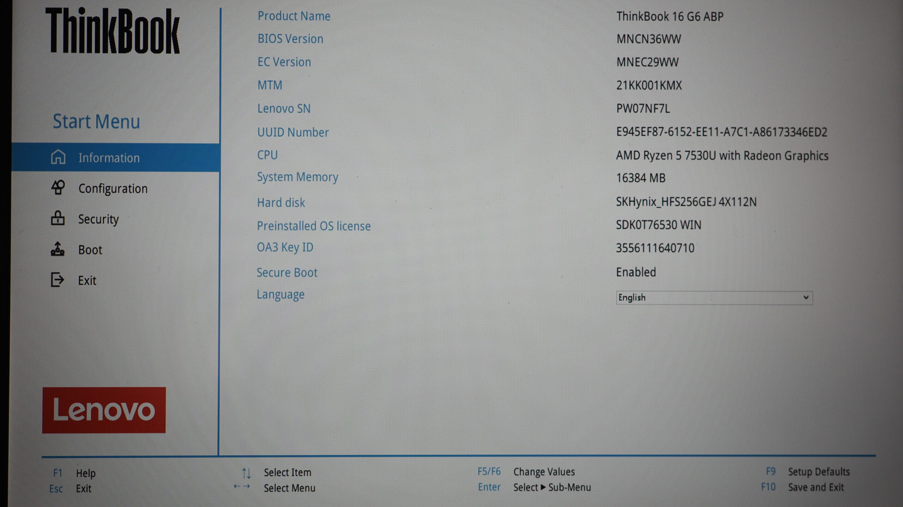Click the red Lenovo logo
Image resolution: width=903 pixels, height=507 pixels.
click(x=104, y=410)
